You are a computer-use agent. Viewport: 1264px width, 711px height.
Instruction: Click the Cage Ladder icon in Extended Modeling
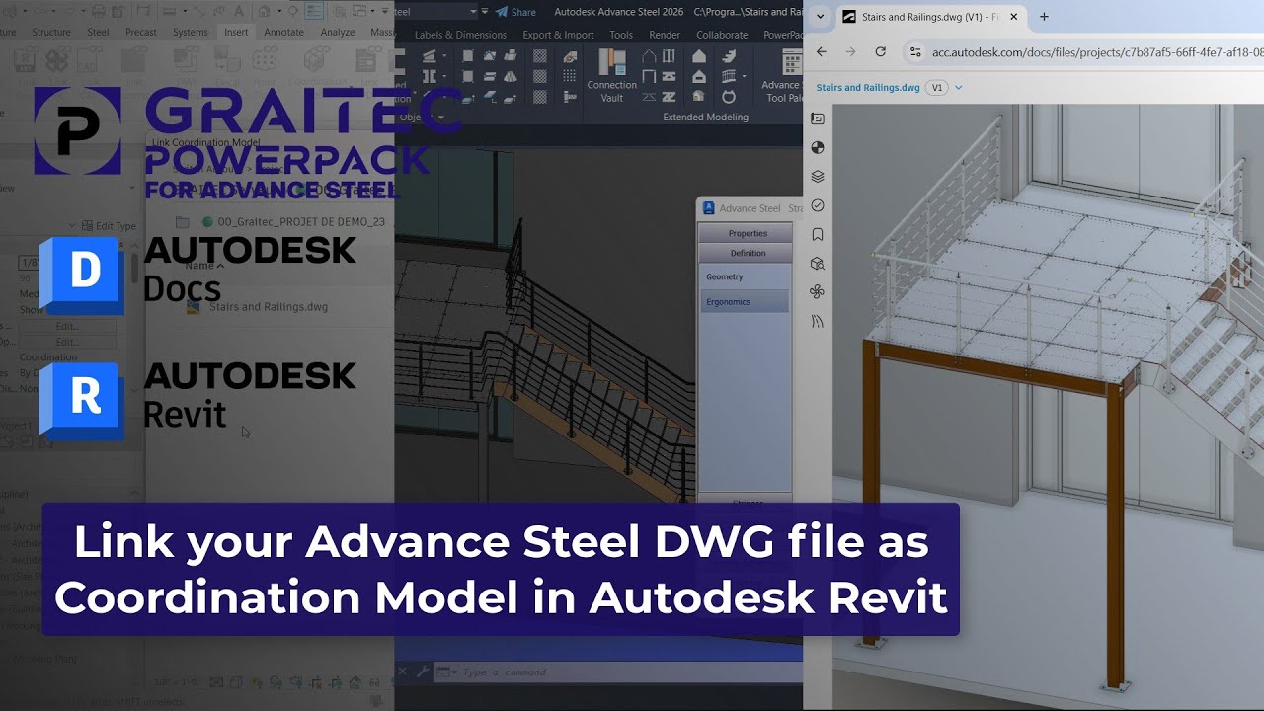[x=729, y=97]
